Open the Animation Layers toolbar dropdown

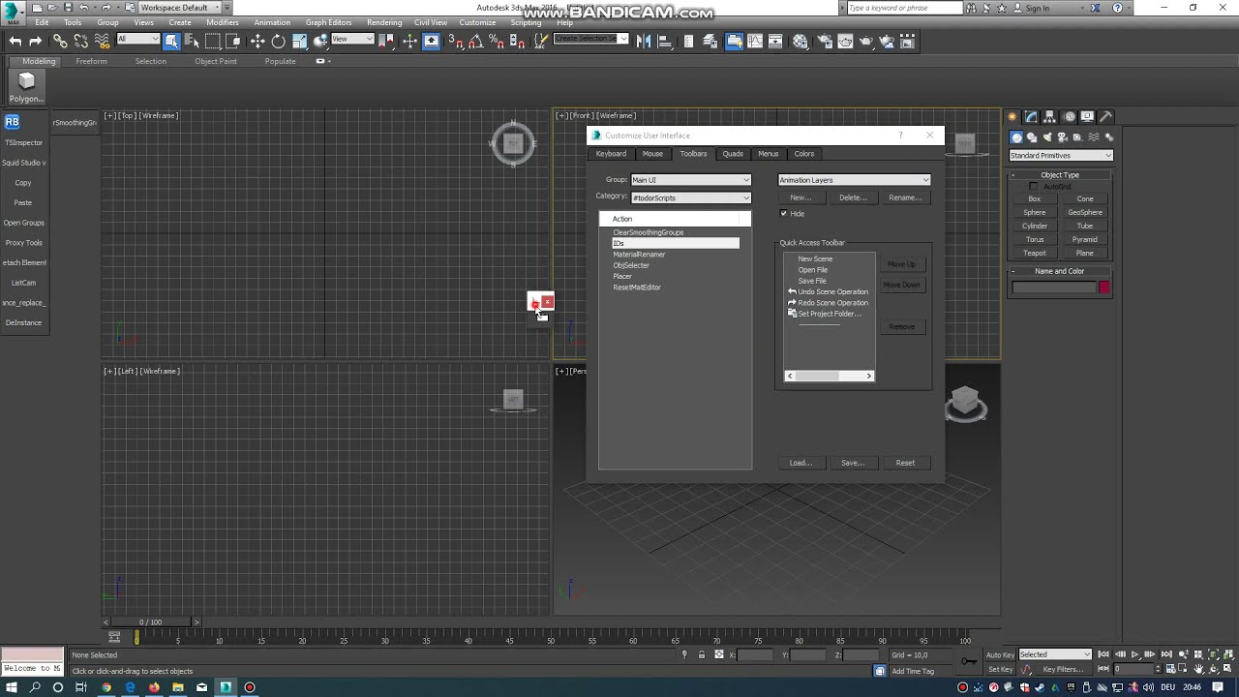pos(855,180)
